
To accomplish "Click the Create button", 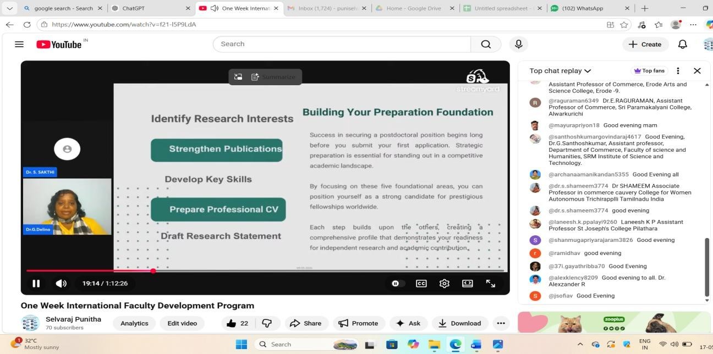I will point(645,44).
